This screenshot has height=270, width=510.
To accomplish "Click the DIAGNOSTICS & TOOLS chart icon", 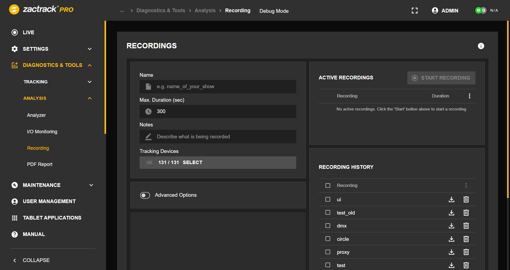I will pyautogui.click(x=15, y=65).
